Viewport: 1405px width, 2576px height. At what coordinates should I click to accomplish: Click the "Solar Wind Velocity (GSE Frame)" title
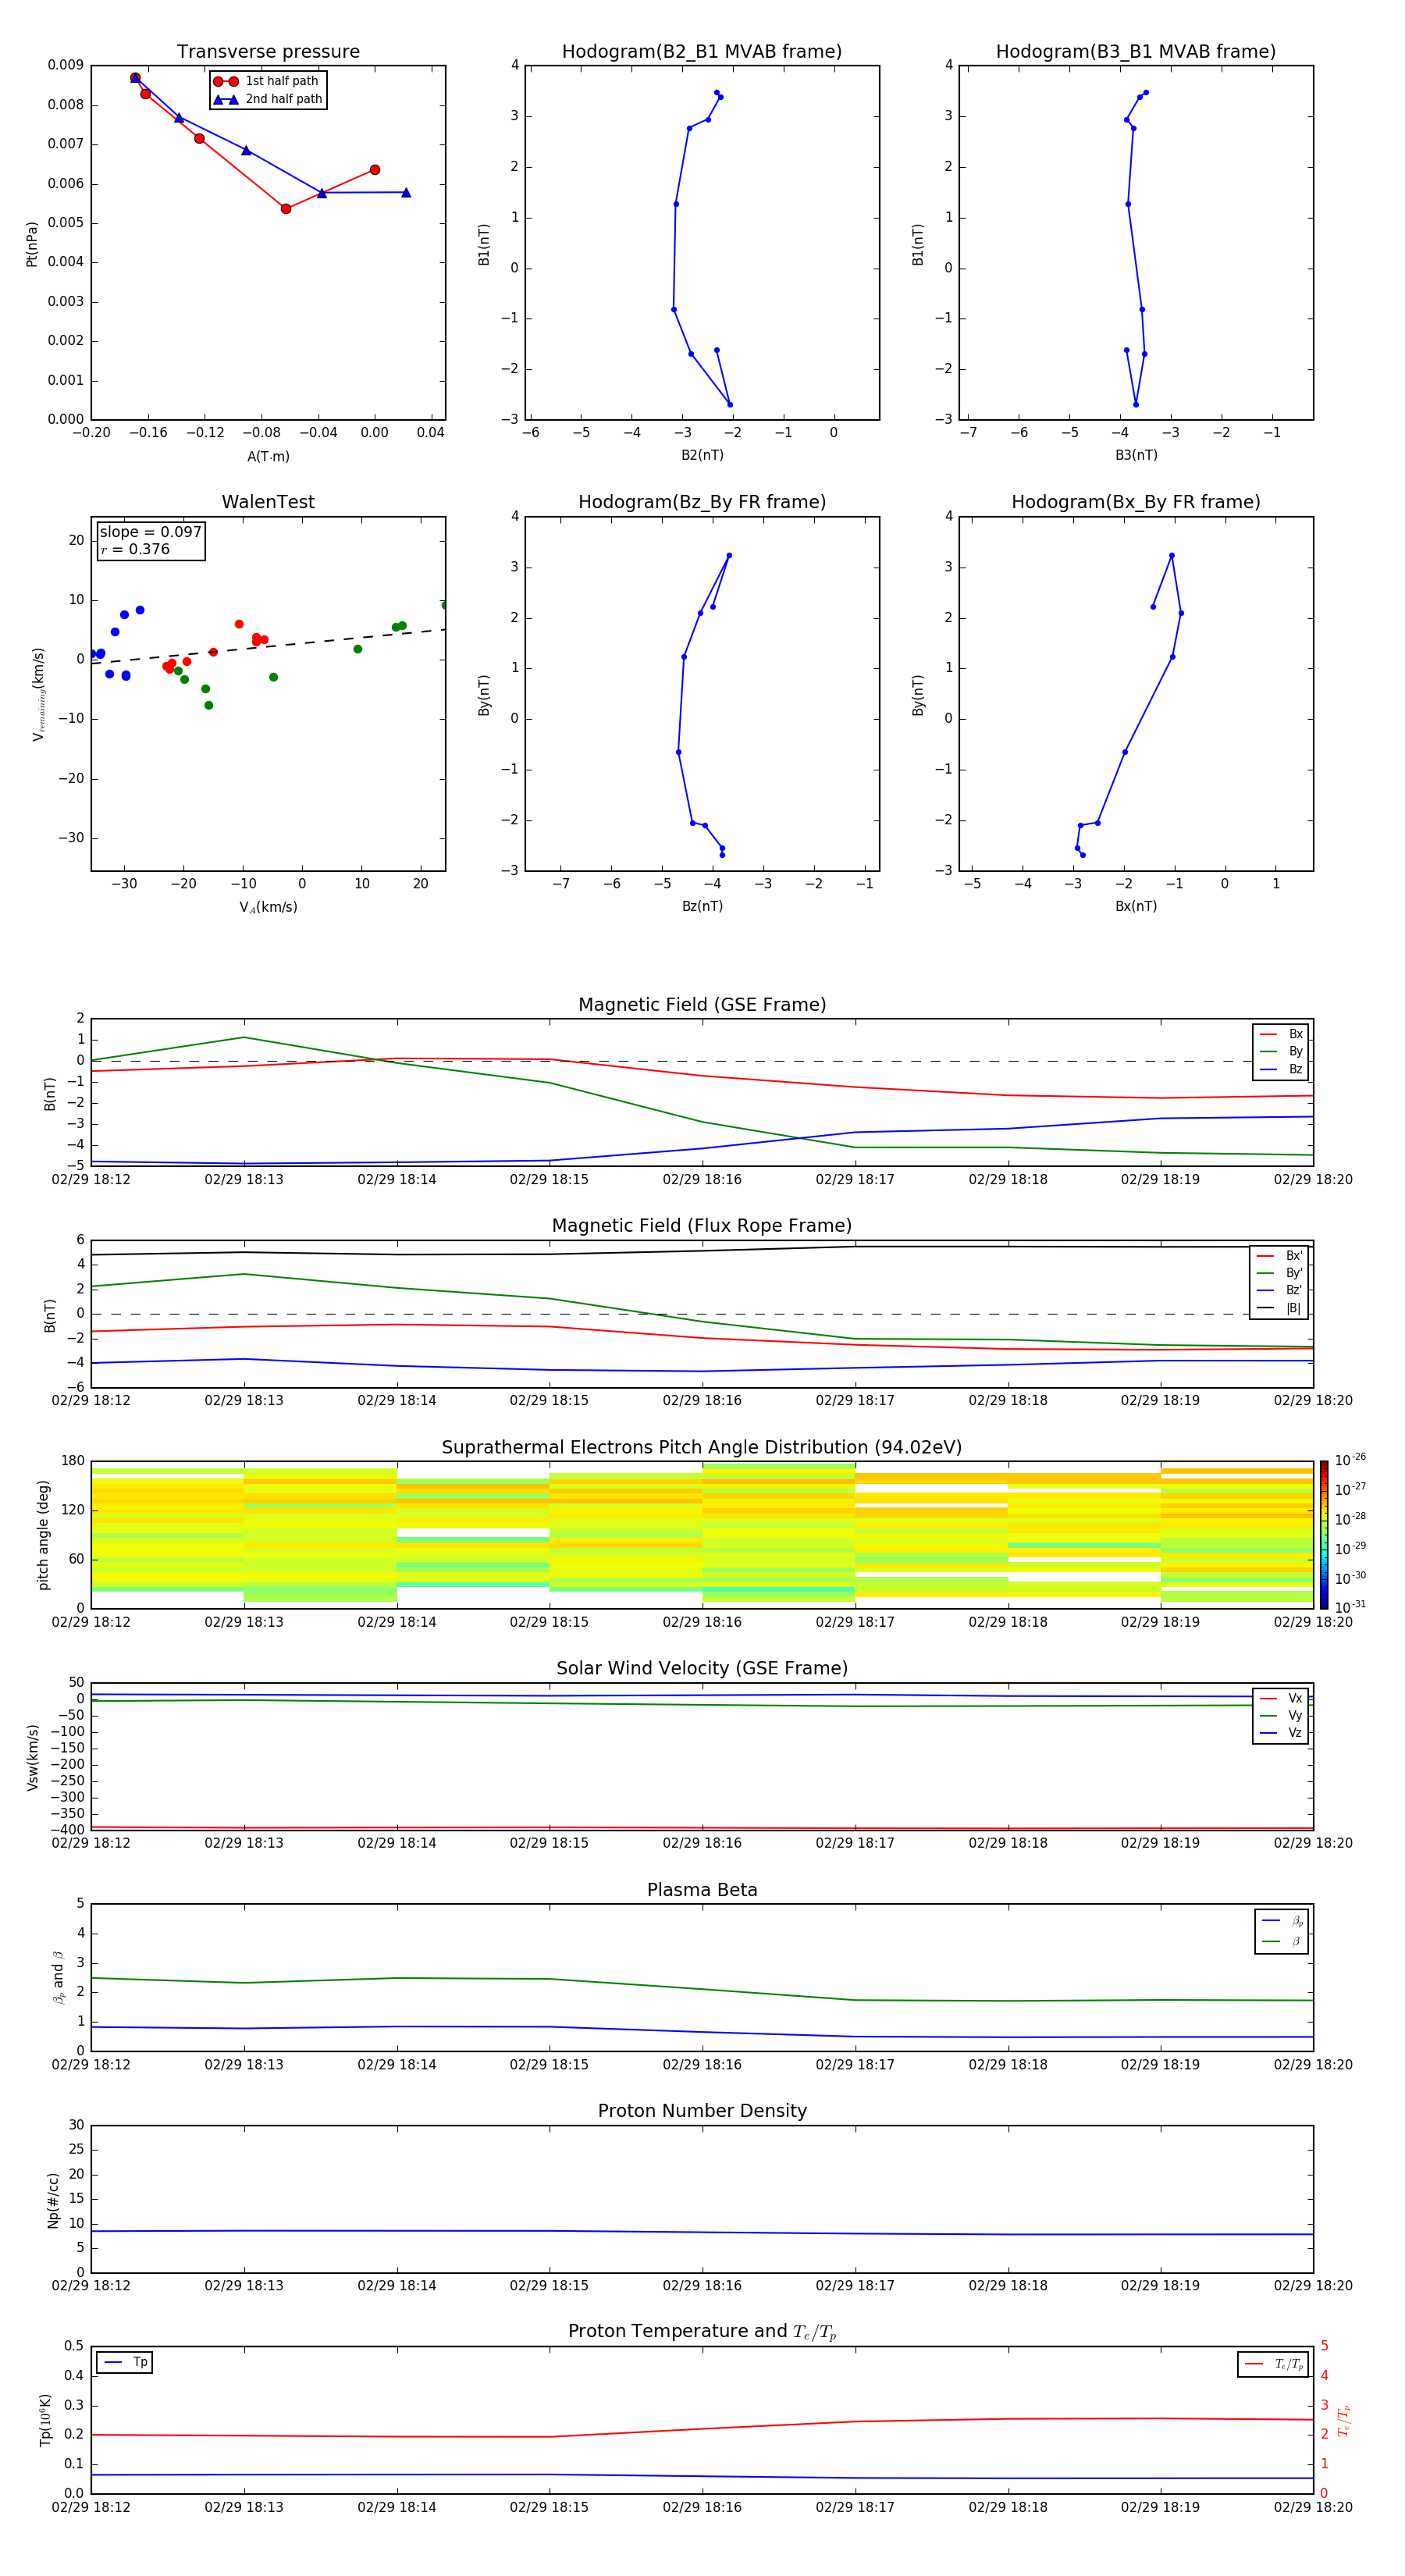click(702, 1669)
